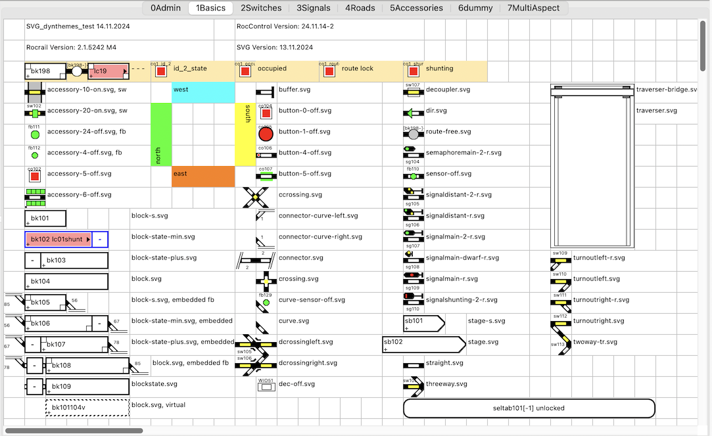Toggle the green fb111 feedback sensor

coord(35,135)
